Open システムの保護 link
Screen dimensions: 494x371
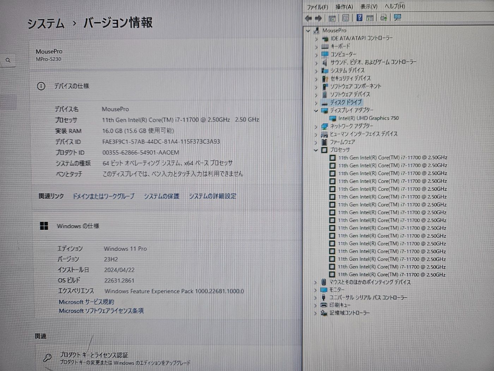pyautogui.click(x=161, y=196)
